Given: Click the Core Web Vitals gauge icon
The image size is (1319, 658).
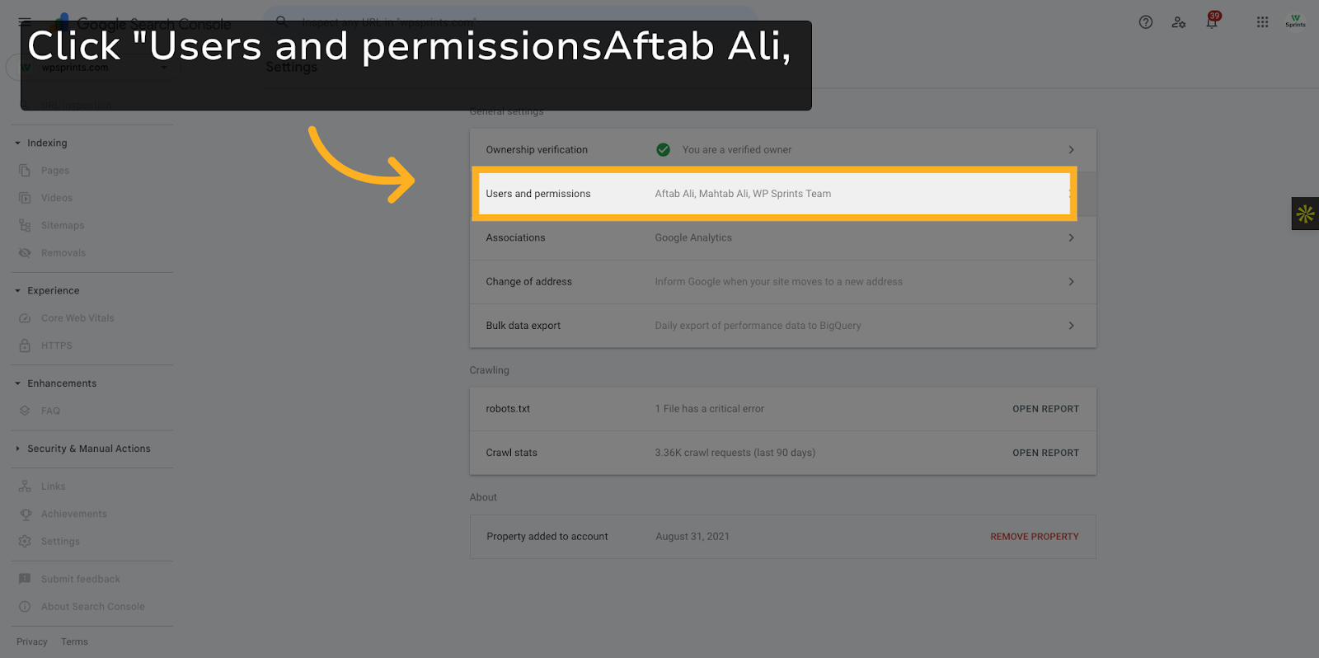Looking at the screenshot, I should pos(25,318).
